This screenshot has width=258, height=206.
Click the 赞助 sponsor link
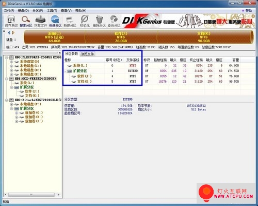tap(247, 11)
